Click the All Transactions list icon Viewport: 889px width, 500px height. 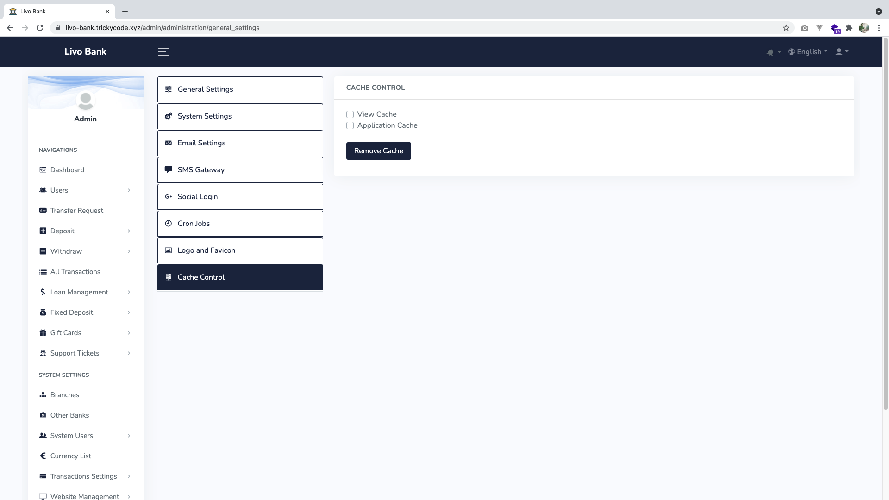point(43,272)
